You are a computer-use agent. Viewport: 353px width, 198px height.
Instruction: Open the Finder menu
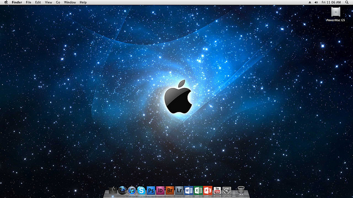click(17, 2)
